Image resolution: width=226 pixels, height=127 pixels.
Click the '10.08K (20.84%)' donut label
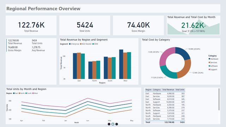(x=194, y=49)
